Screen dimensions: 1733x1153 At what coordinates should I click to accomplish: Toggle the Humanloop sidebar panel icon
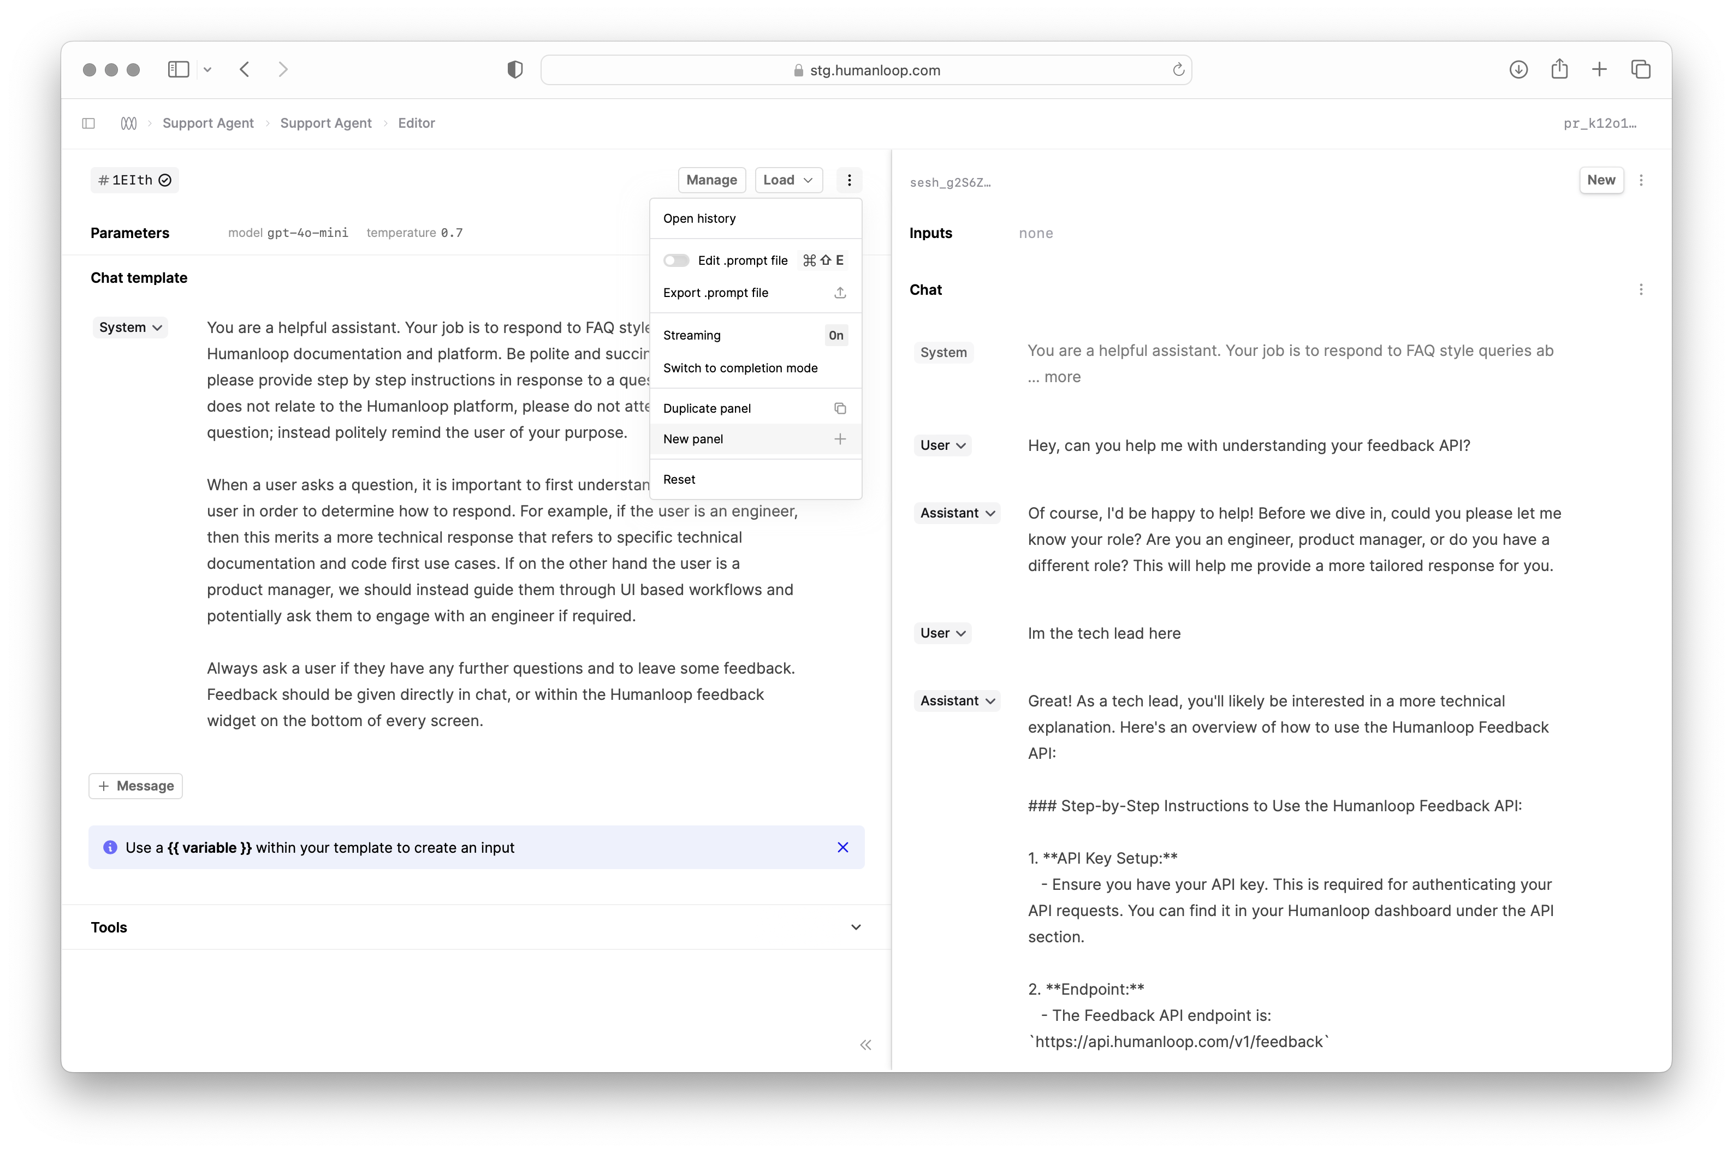(88, 123)
